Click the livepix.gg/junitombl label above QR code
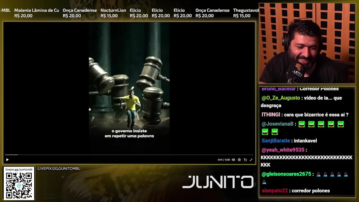Screen dimensions: 359x202 (x=19, y=169)
